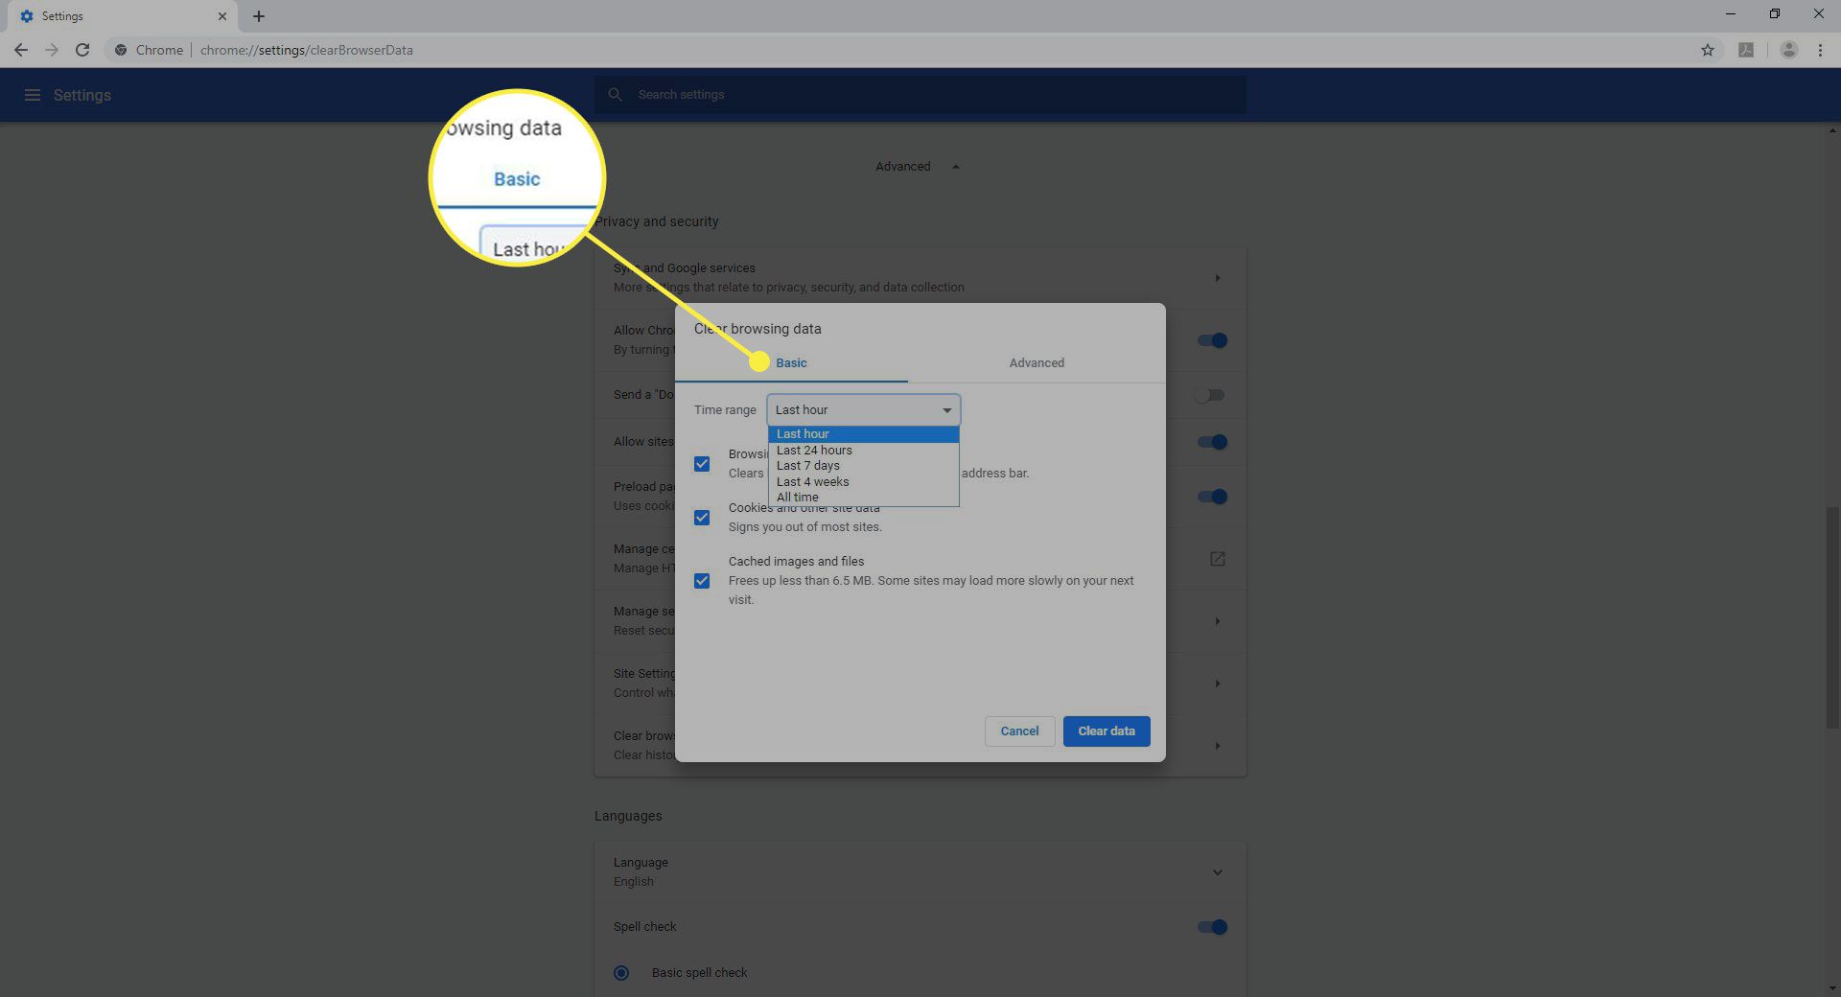Select Basic spell check radio button
The width and height of the screenshot is (1841, 997).
[621, 973]
